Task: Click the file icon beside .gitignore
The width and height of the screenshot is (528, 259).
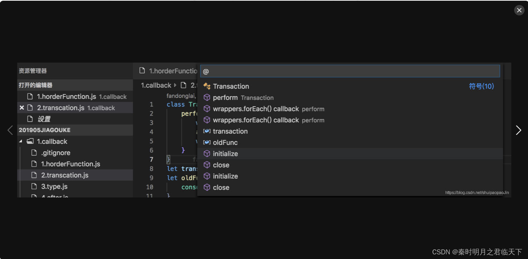Action: point(34,153)
